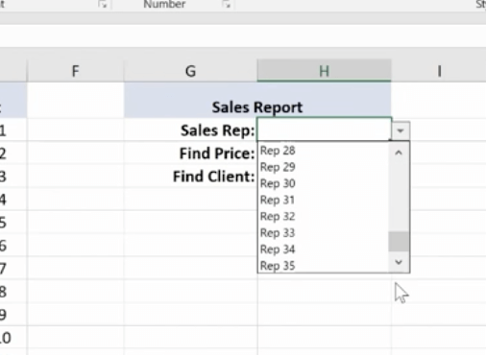Click the Sales Rep: label cell
Screen dimensions: 486x355
tap(190, 130)
